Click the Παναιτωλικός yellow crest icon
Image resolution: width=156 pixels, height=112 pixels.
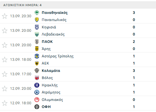(37, 20)
